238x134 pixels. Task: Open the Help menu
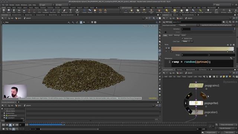(x=34, y=5)
